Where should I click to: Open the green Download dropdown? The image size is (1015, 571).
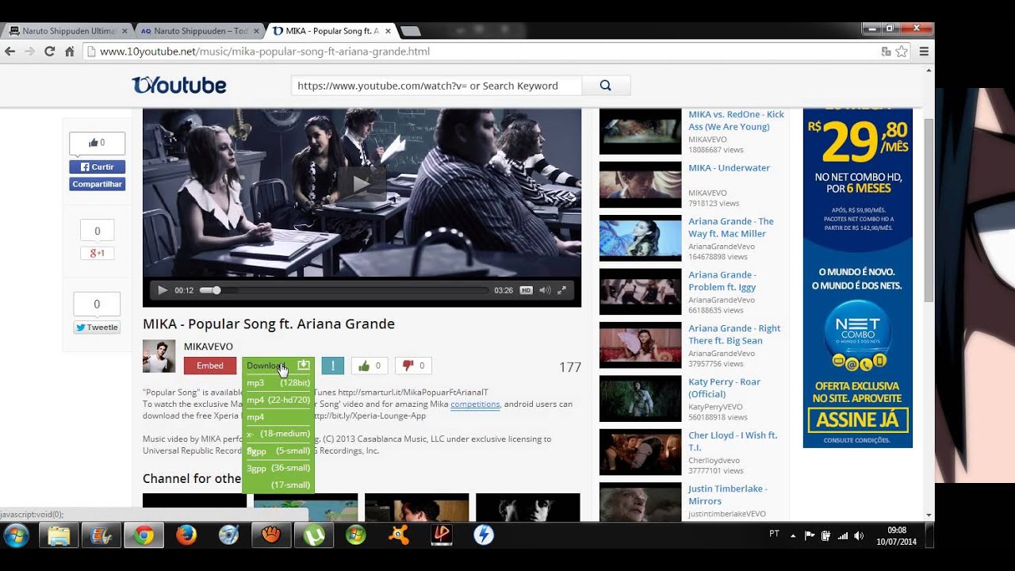(278, 366)
